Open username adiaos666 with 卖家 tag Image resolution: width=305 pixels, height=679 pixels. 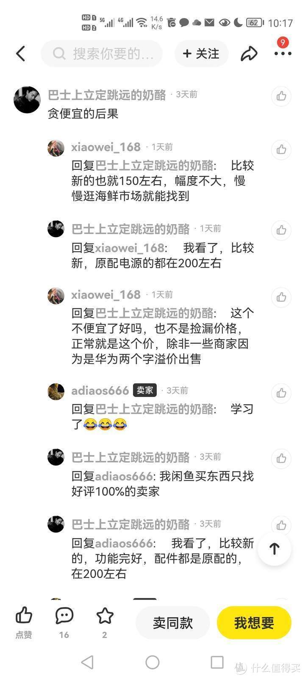click(x=100, y=390)
